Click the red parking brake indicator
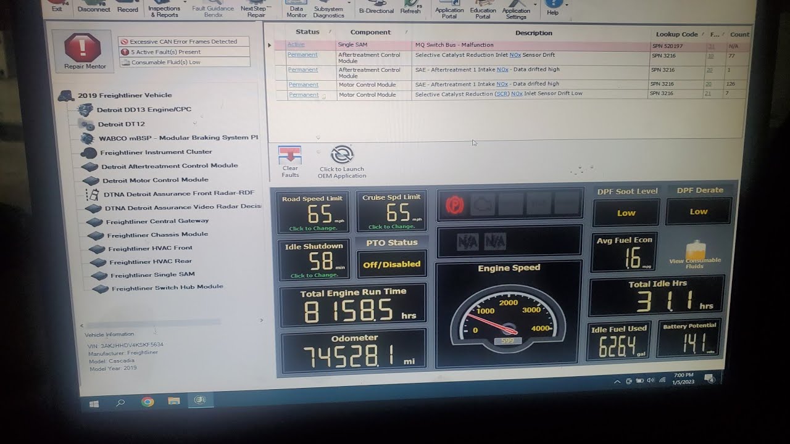 click(454, 206)
